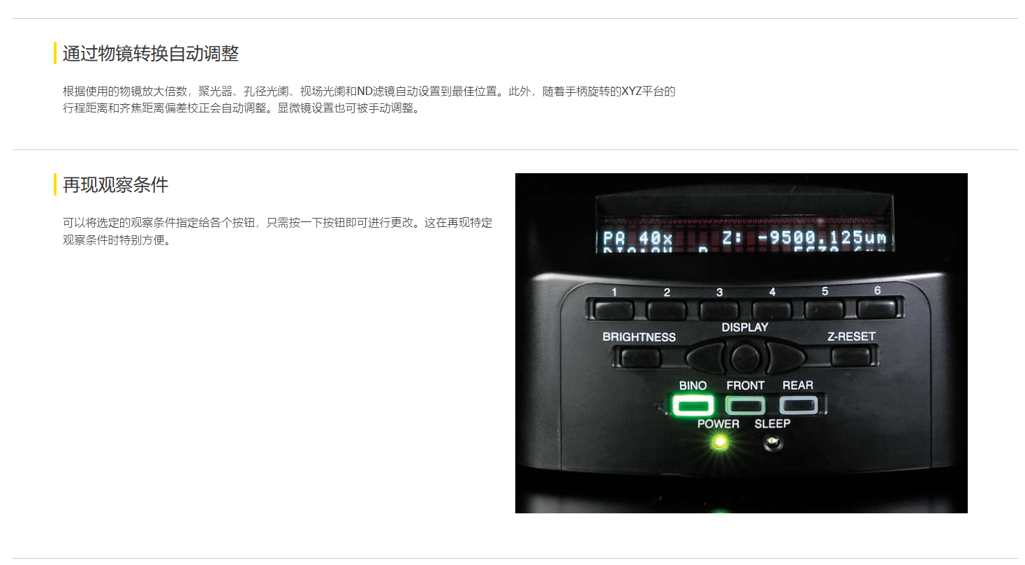Click the right DISPLAY arrow button
Viewport: 1025px width, 565px height.
point(786,358)
